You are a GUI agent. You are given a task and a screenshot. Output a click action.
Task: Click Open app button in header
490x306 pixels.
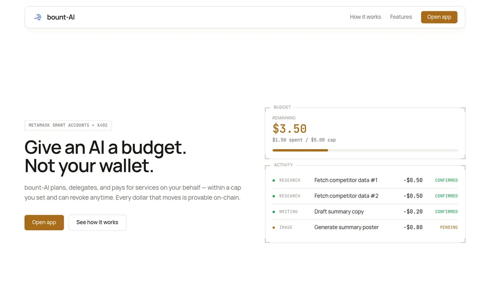tap(439, 17)
